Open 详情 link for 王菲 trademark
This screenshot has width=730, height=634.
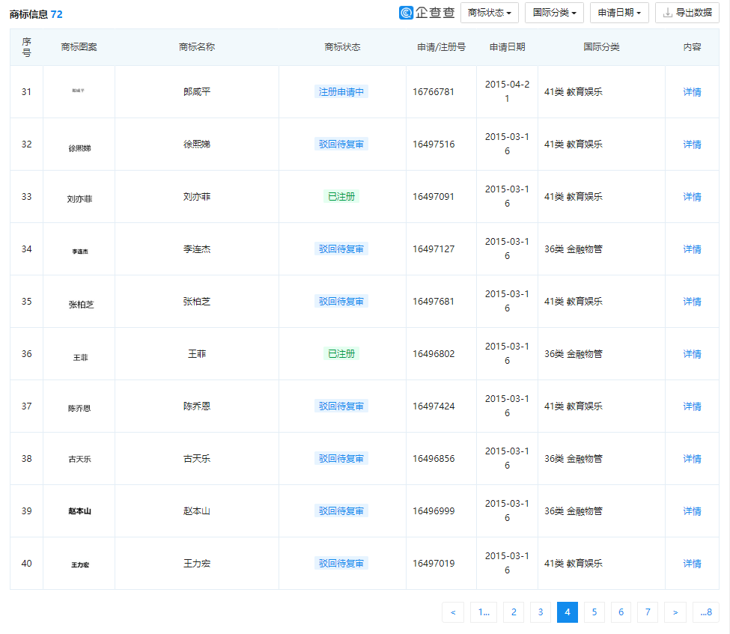[x=692, y=354]
